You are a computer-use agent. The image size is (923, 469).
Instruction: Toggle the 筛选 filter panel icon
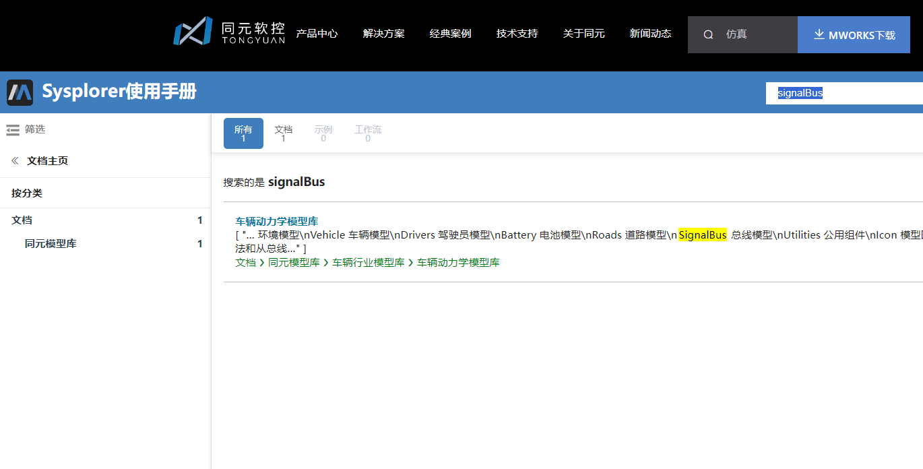[13, 130]
